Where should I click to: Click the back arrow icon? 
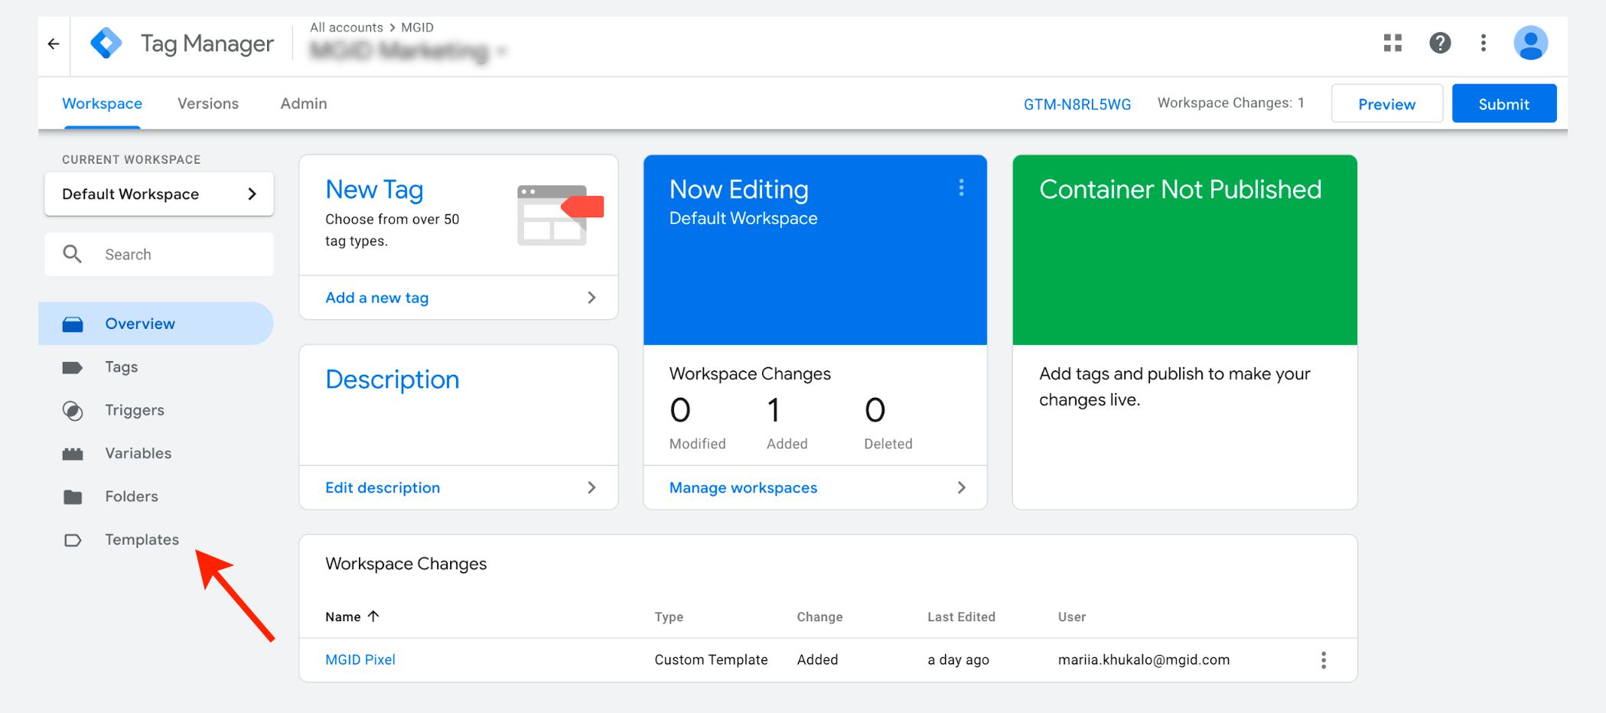tap(54, 44)
